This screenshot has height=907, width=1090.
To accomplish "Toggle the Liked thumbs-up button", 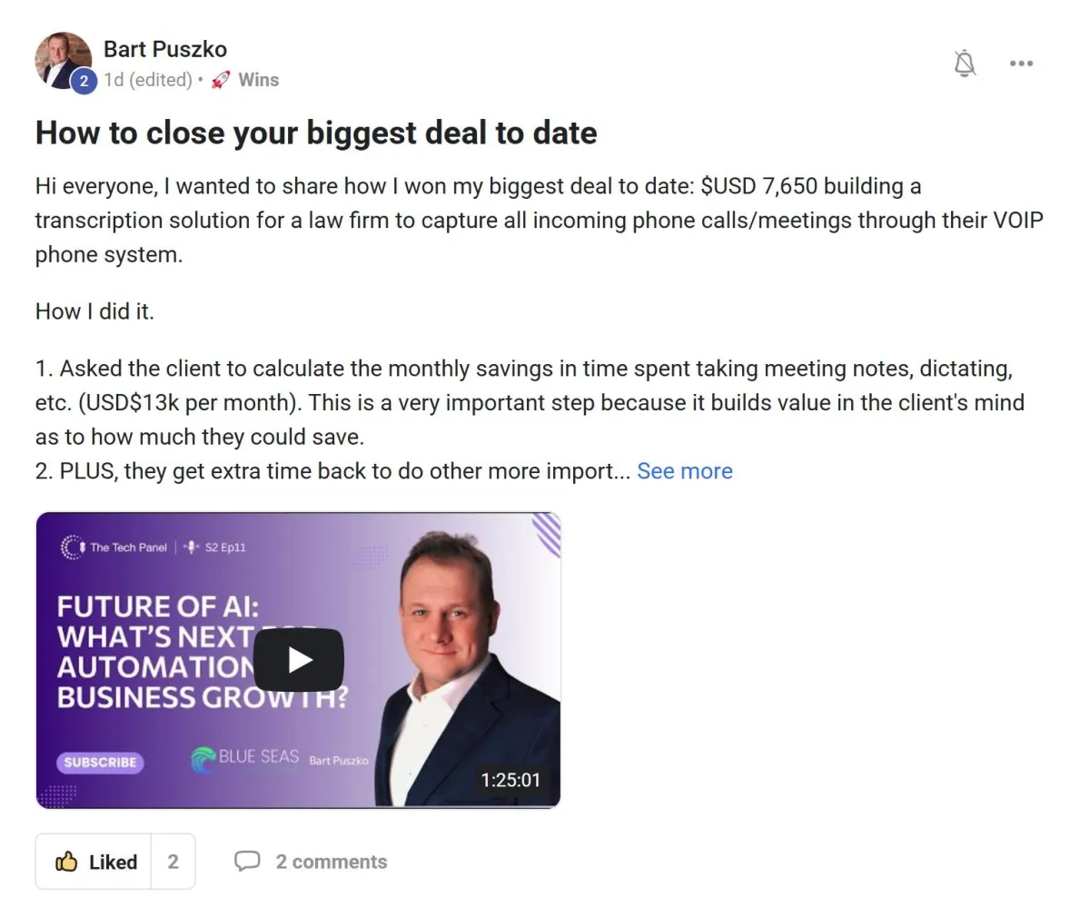I will click(94, 862).
